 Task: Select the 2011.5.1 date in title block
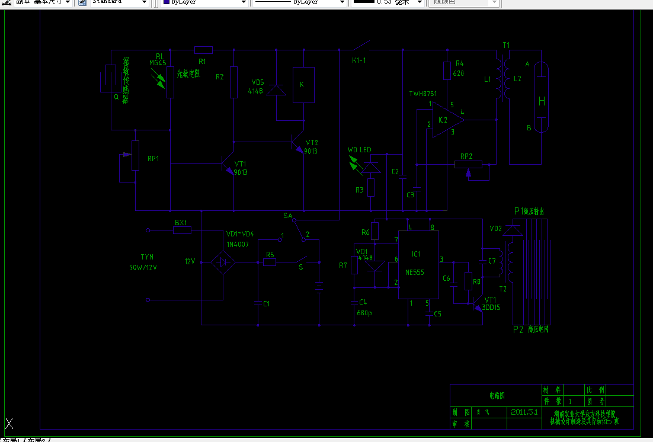coord(524,412)
